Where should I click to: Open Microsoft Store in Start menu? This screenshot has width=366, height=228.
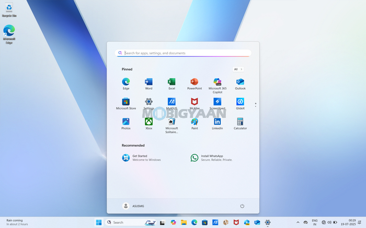click(x=126, y=104)
